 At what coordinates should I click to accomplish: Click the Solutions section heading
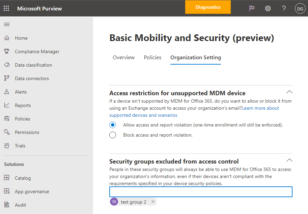(x=14, y=164)
